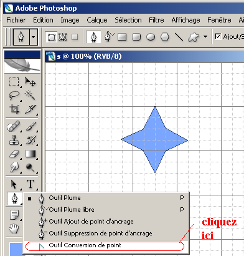Pick the Rectangle shape tool in options bar
The width and height of the screenshot is (244, 256).
point(122,37)
